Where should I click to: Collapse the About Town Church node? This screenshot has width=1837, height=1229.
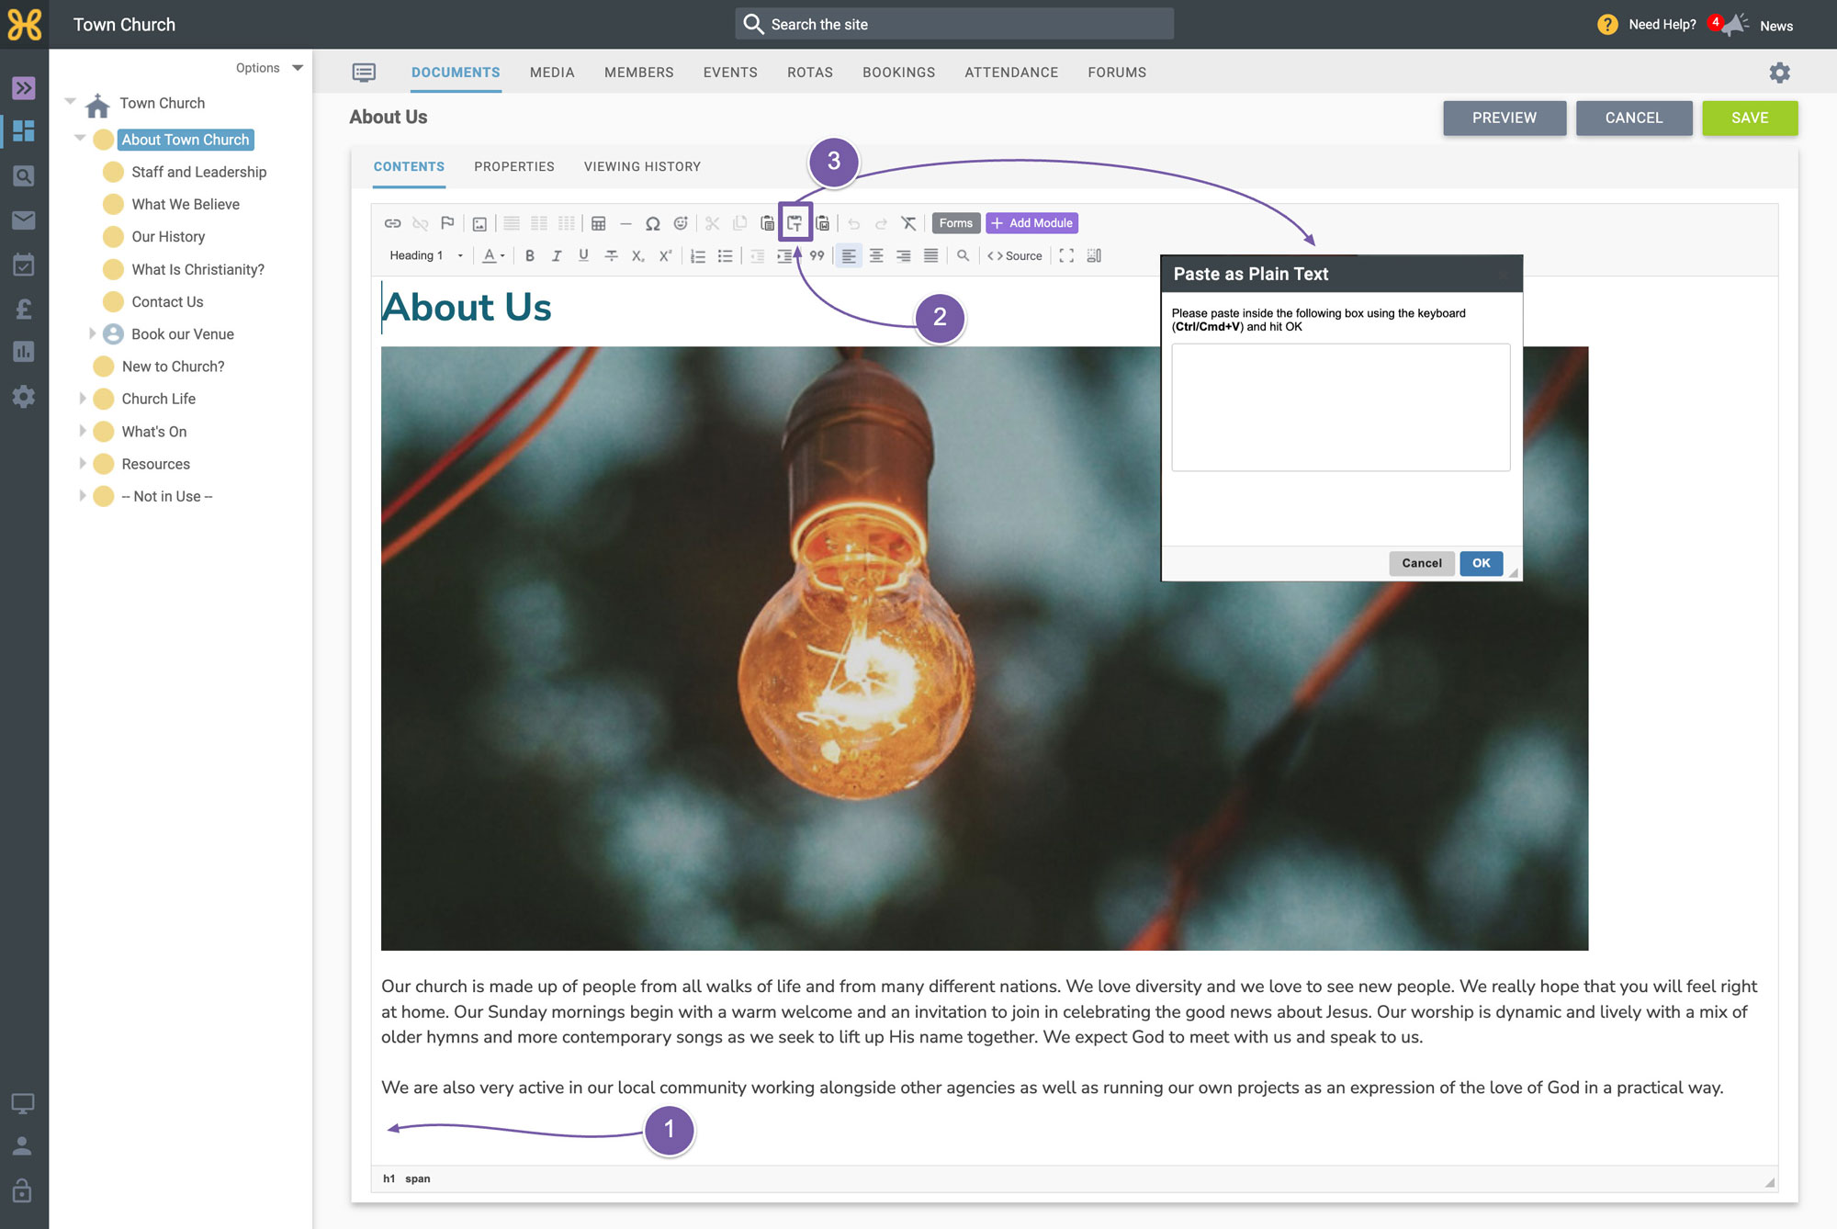[x=80, y=139]
